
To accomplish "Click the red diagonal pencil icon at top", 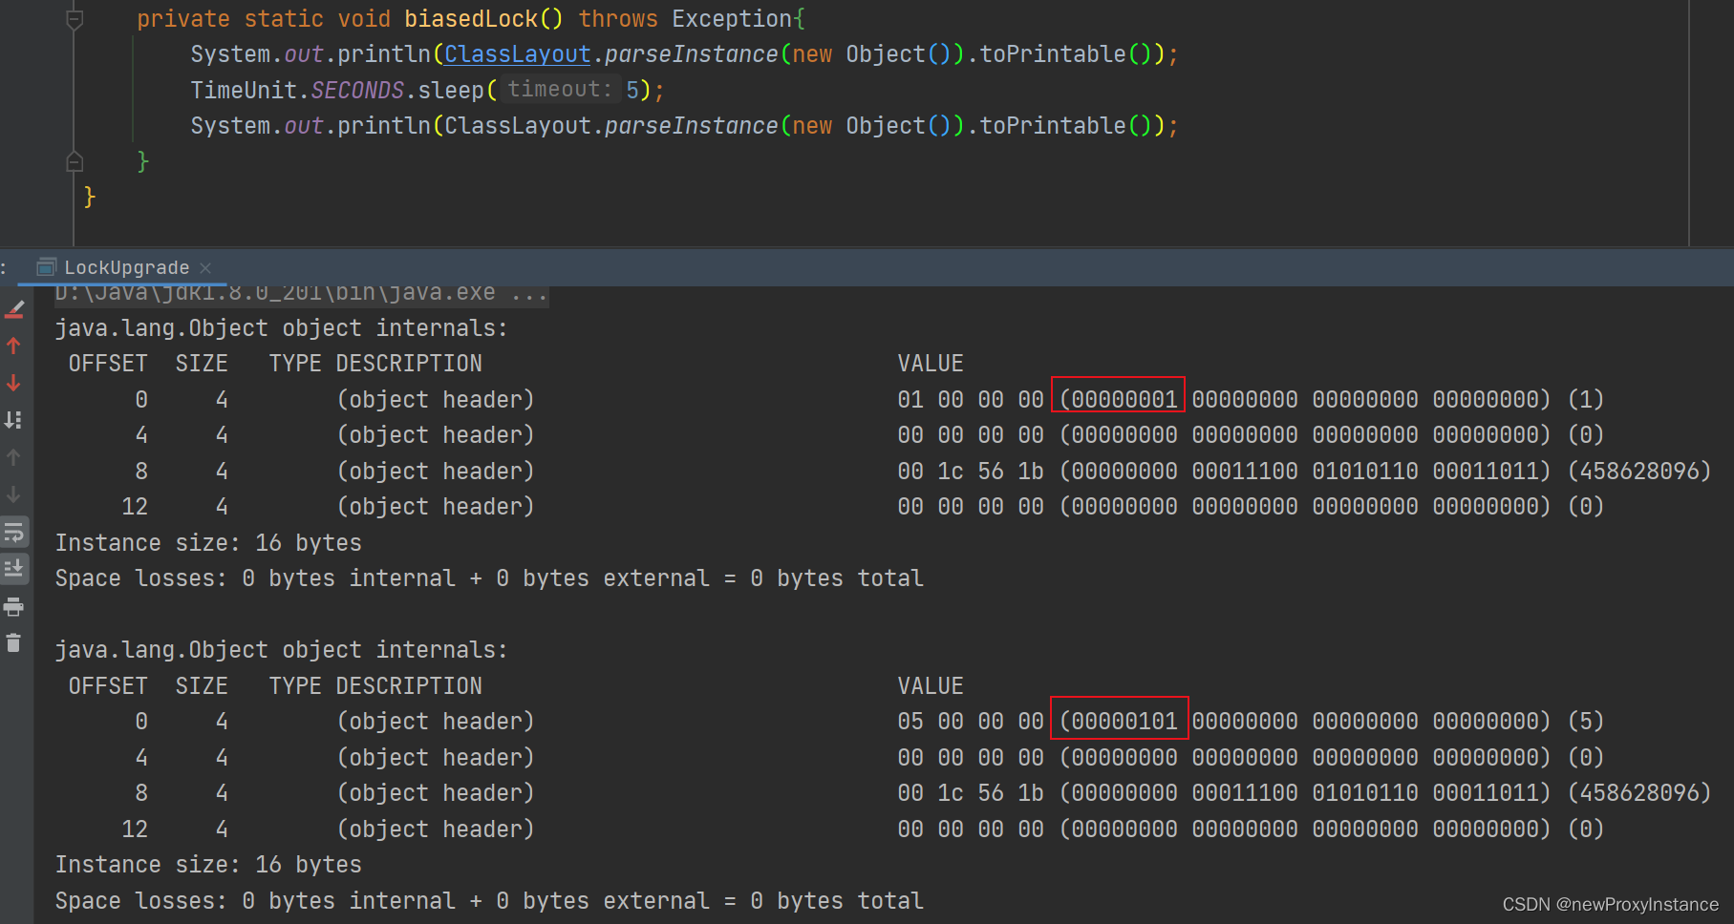I will coord(13,307).
